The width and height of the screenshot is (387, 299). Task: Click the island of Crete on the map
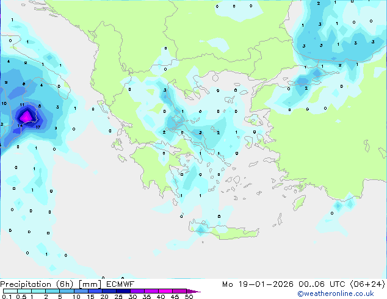point(225,231)
